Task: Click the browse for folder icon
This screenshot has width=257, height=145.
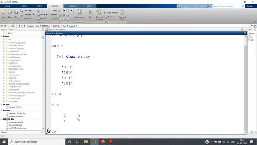Action: [x=12, y=26]
